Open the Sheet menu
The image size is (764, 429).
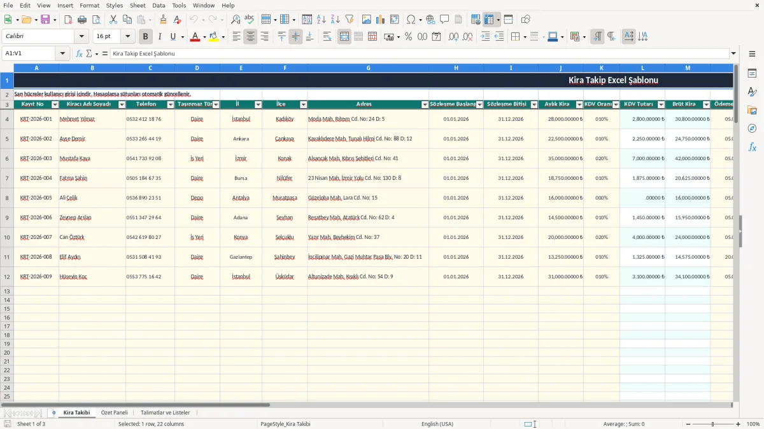point(138,5)
